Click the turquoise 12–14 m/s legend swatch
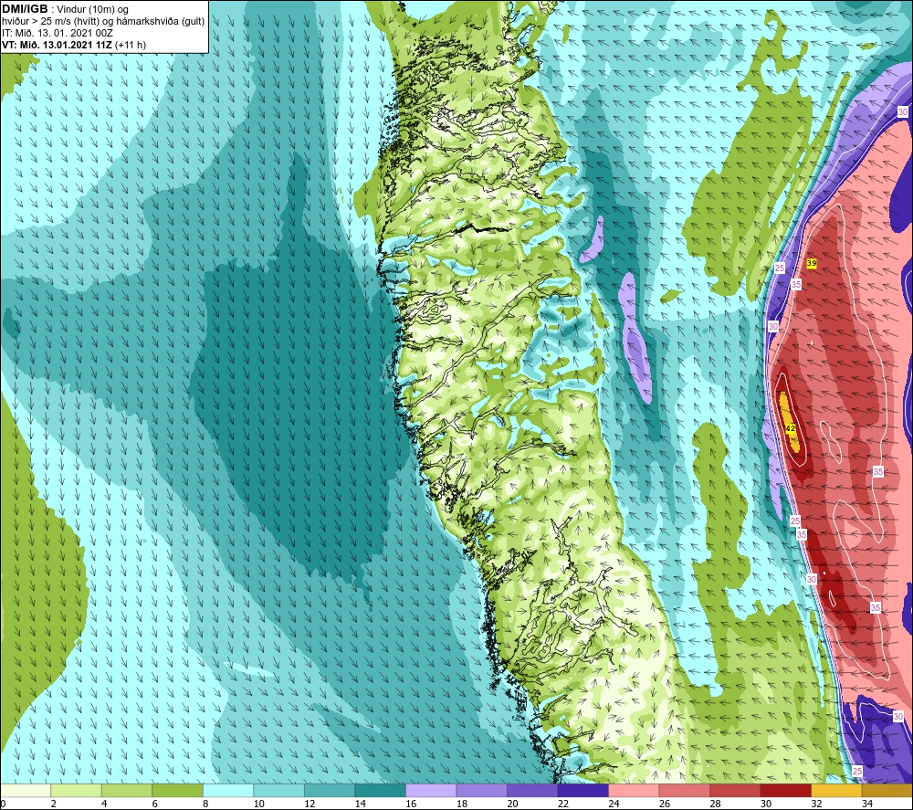Image resolution: width=913 pixels, height=810 pixels. [330, 790]
